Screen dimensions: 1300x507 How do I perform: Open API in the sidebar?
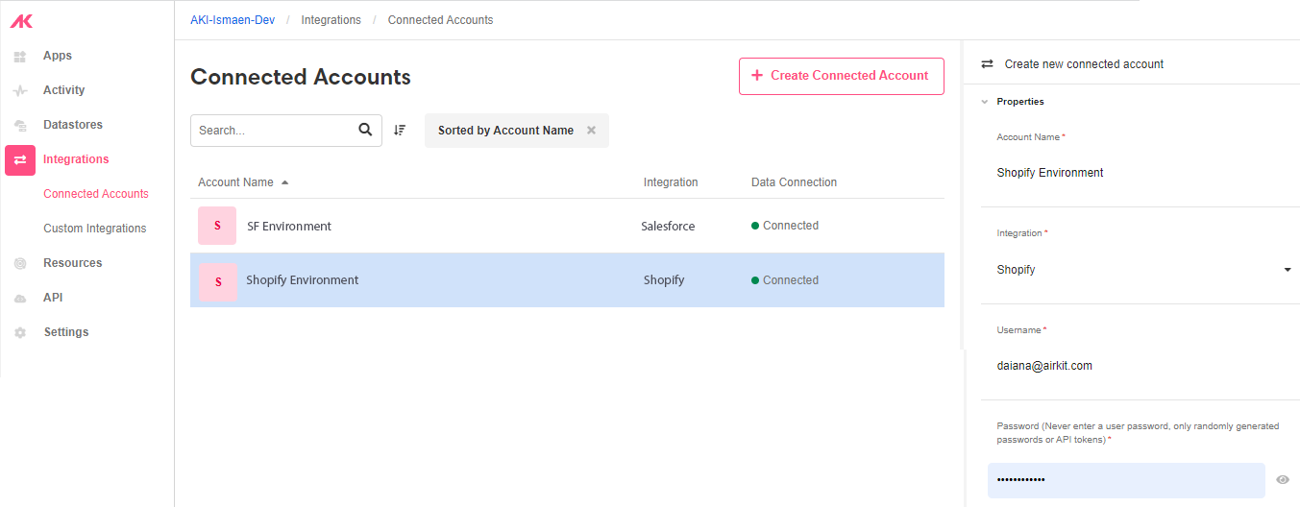coord(53,298)
